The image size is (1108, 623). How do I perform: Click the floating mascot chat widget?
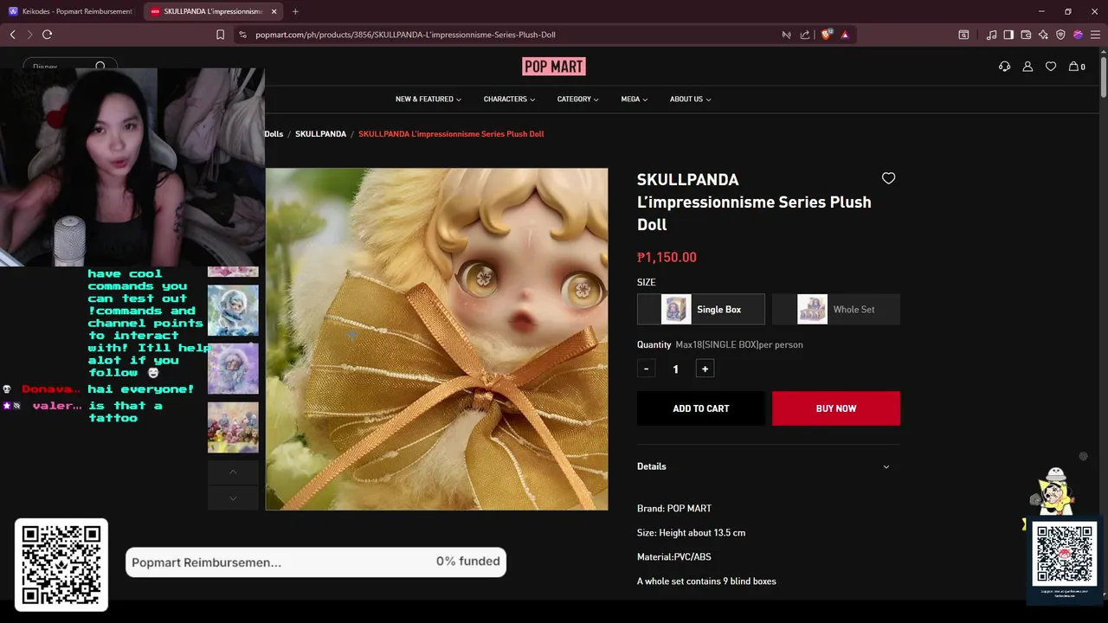pos(1053,491)
